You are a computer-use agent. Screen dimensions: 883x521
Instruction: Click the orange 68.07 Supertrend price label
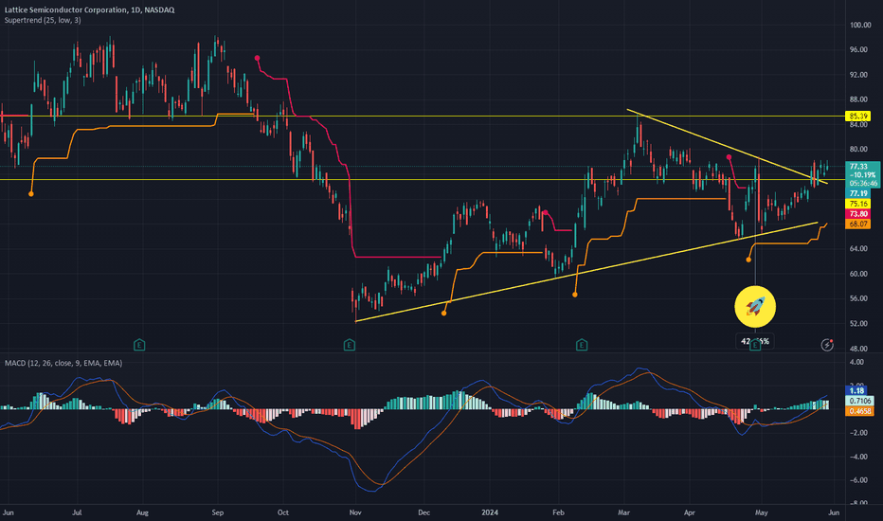pos(858,225)
